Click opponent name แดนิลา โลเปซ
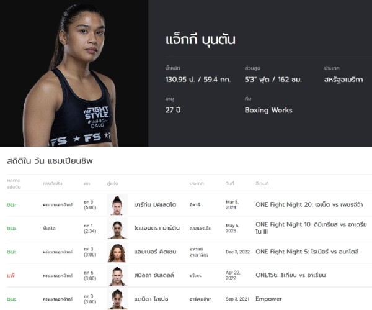 (151, 299)
